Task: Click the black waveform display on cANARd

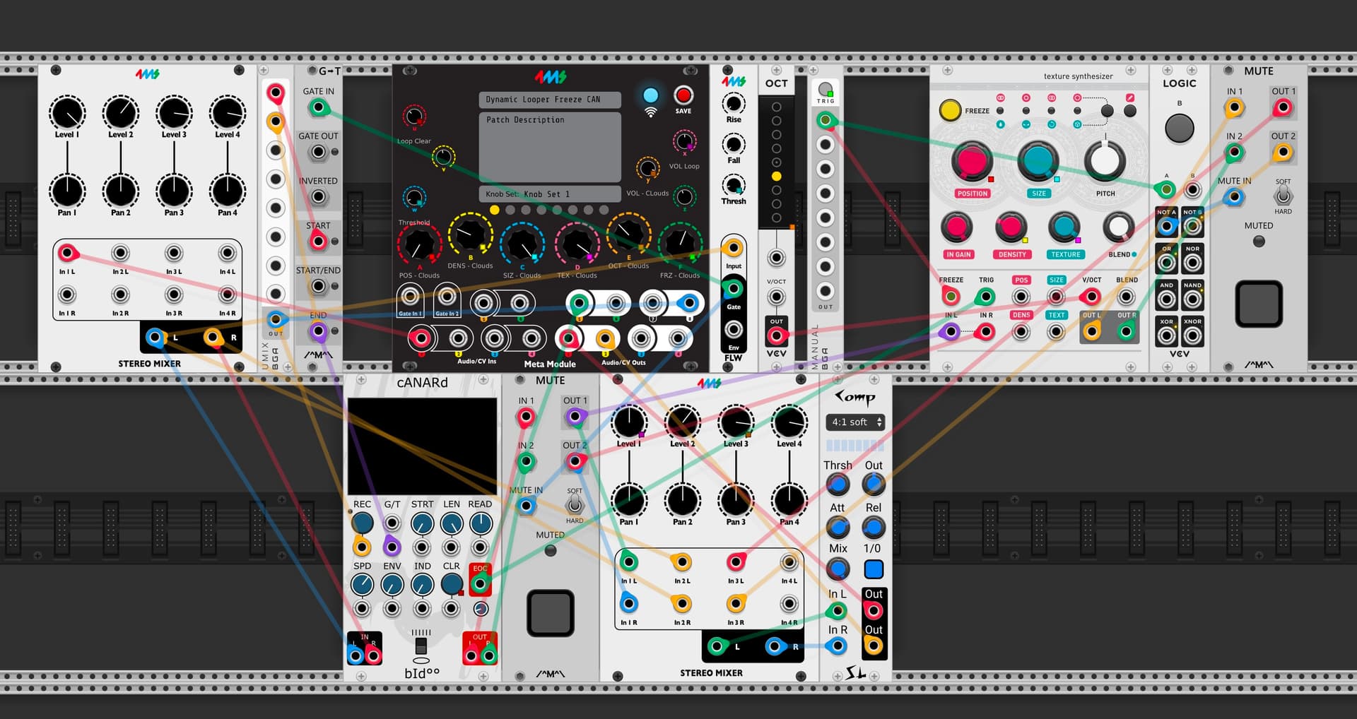Action: click(422, 446)
